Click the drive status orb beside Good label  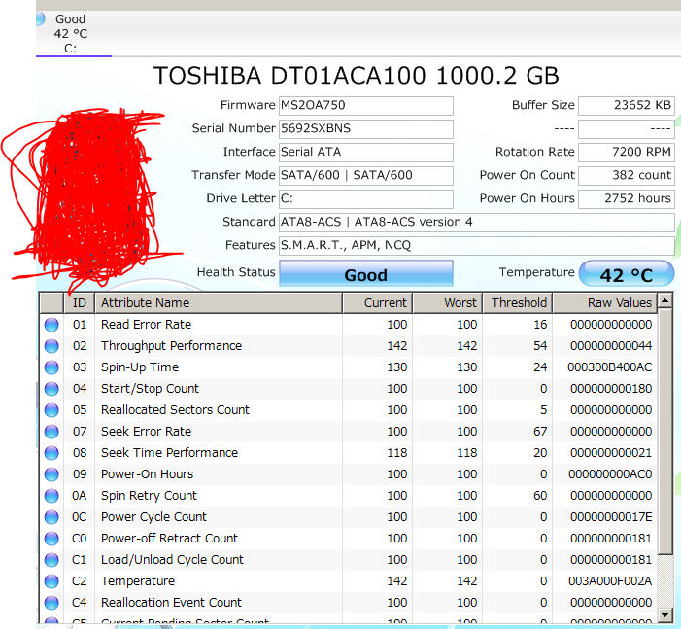pos(40,18)
